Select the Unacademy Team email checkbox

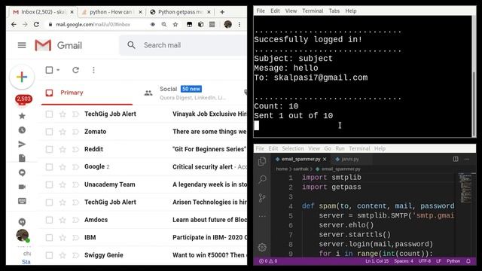tap(49, 184)
